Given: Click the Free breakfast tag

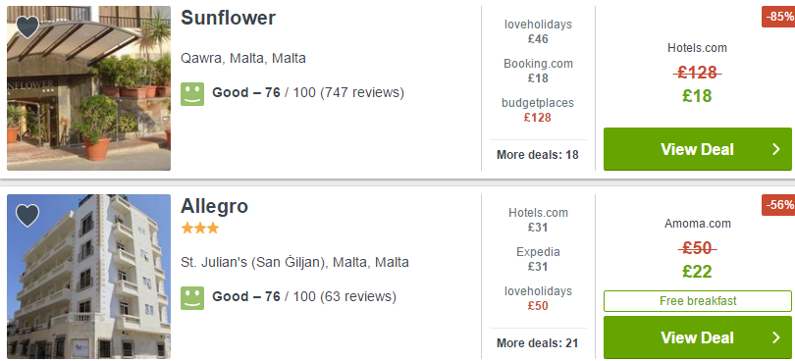Looking at the screenshot, I should [x=698, y=300].
